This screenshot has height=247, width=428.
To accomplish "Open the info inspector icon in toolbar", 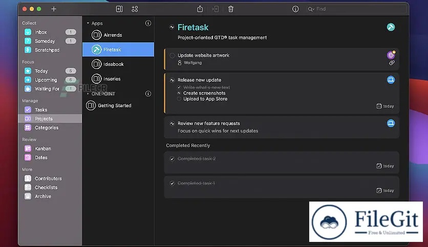I will tap(295, 9).
